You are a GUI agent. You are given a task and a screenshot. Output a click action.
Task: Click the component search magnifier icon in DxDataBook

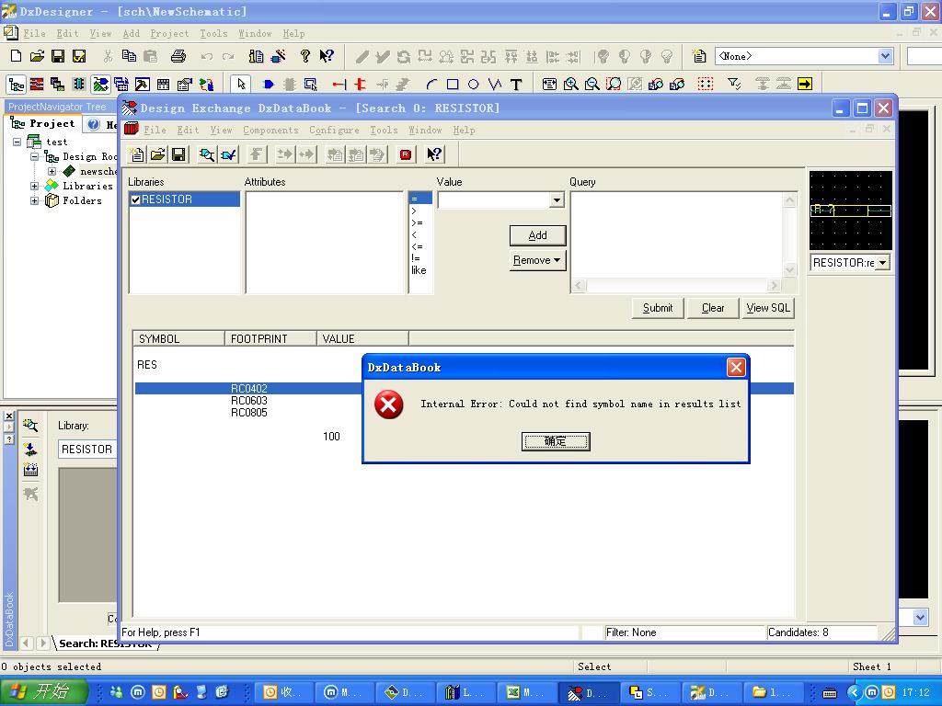coord(207,154)
